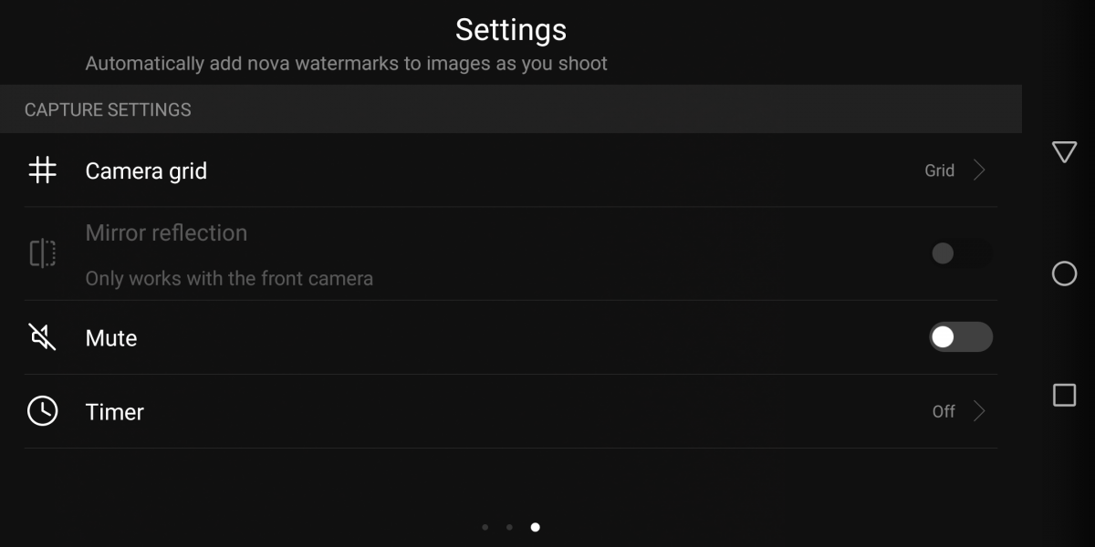Screen dimensions: 1095x547
Task: Open the Grid value selector
Action: [x=939, y=170]
